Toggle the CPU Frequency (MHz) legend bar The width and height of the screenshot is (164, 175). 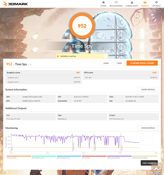point(119,156)
